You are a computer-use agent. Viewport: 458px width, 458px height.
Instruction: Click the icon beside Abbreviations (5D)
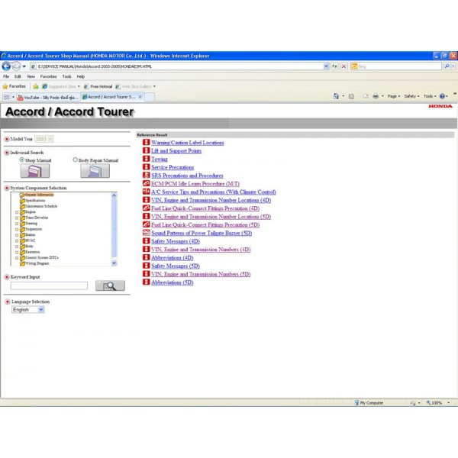tap(146, 282)
